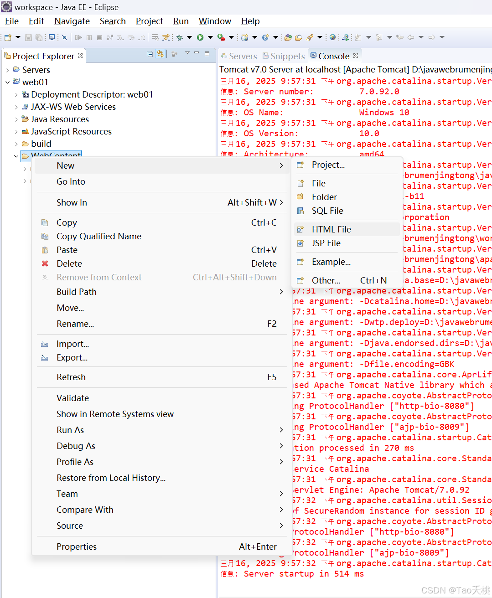Click Refresh in the context menu
Screen dimensions: 492x598
161,377
